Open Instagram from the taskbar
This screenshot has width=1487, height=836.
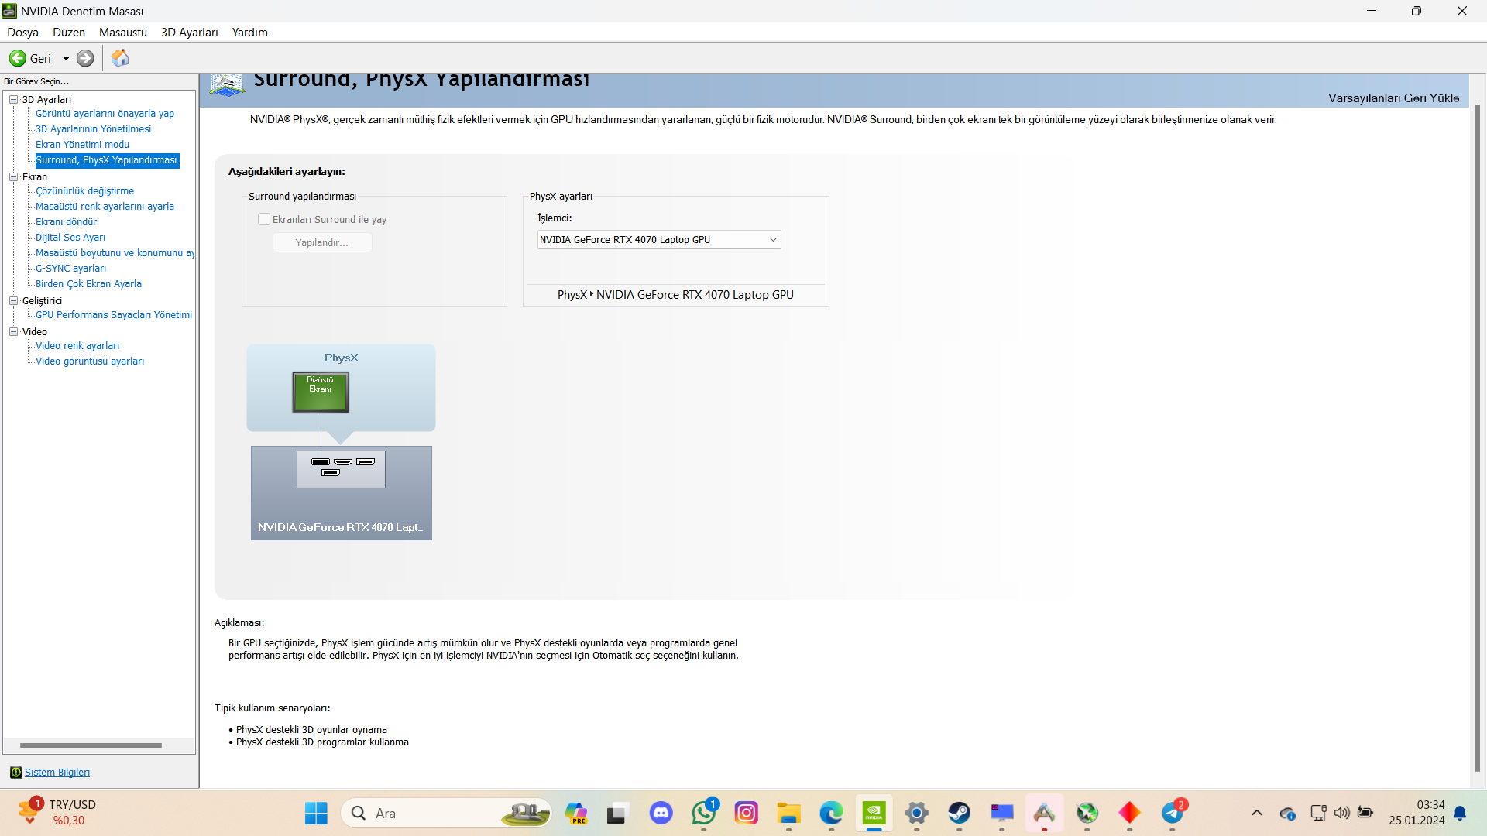click(747, 814)
